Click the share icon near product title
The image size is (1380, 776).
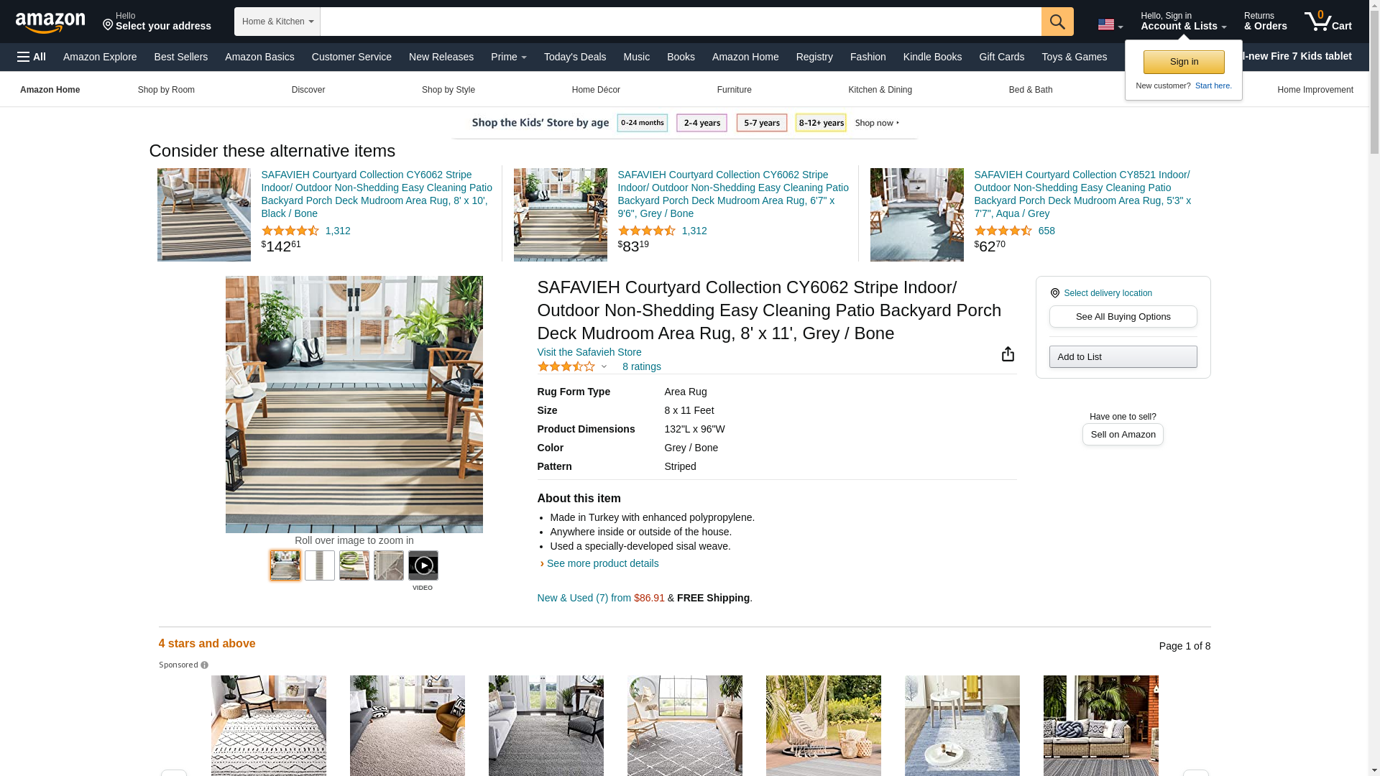(x=1008, y=354)
